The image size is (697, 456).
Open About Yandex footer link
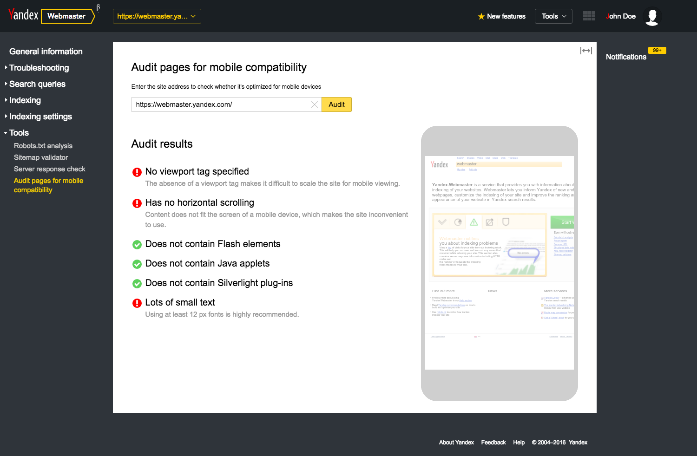tap(456, 443)
